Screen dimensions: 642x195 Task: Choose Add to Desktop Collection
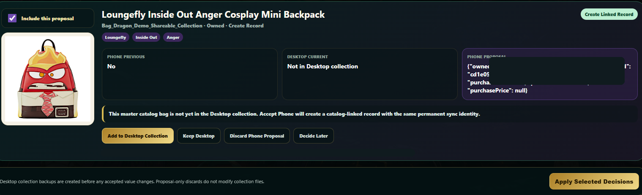(x=138, y=136)
